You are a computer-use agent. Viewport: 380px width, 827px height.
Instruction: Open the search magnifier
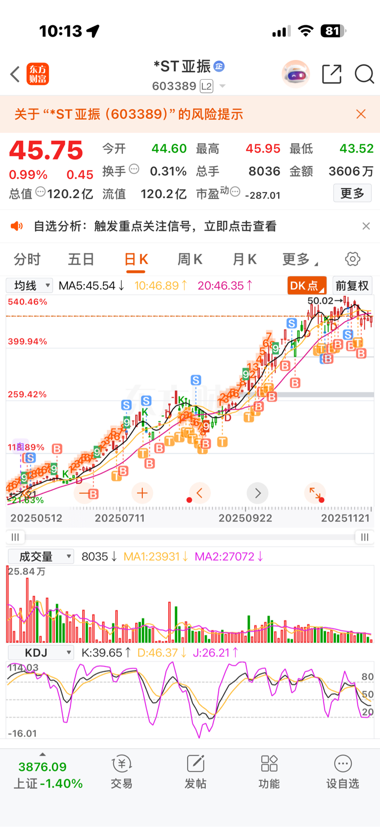(364, 74)
